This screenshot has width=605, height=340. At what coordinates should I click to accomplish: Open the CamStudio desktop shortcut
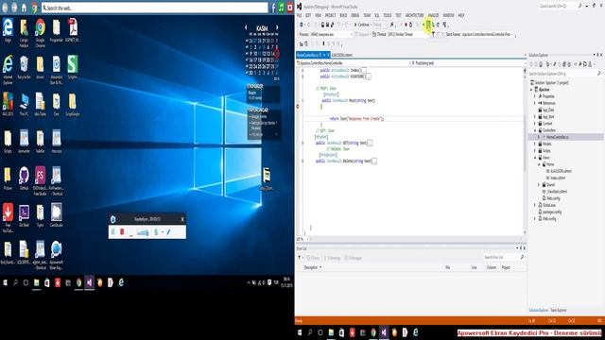tap(57, 215)
